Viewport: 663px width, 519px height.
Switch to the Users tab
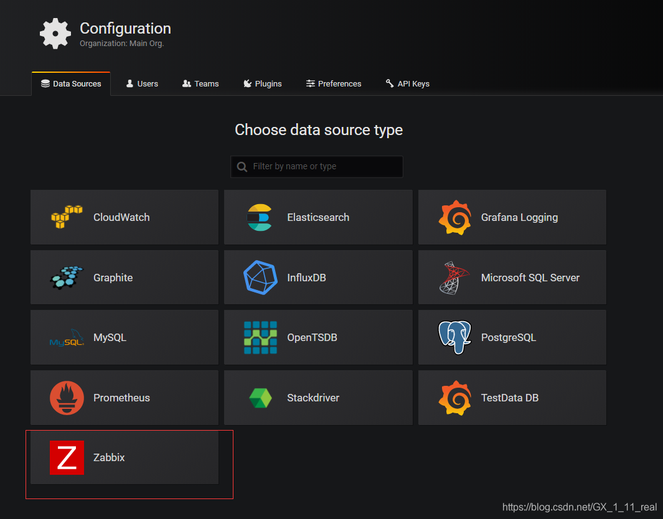142,83
